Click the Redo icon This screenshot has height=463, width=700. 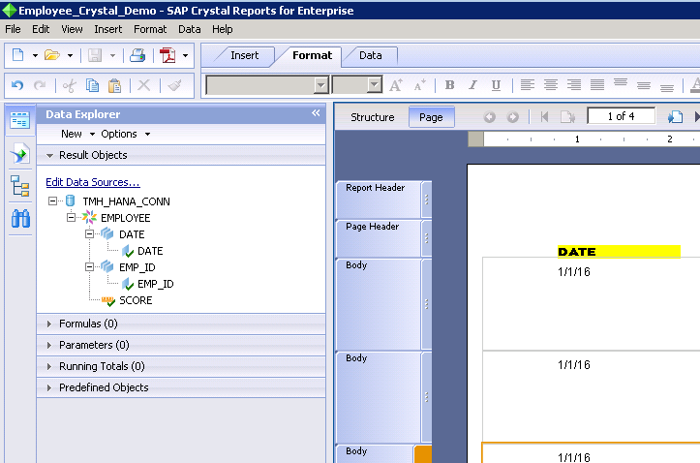coord(40,85)
